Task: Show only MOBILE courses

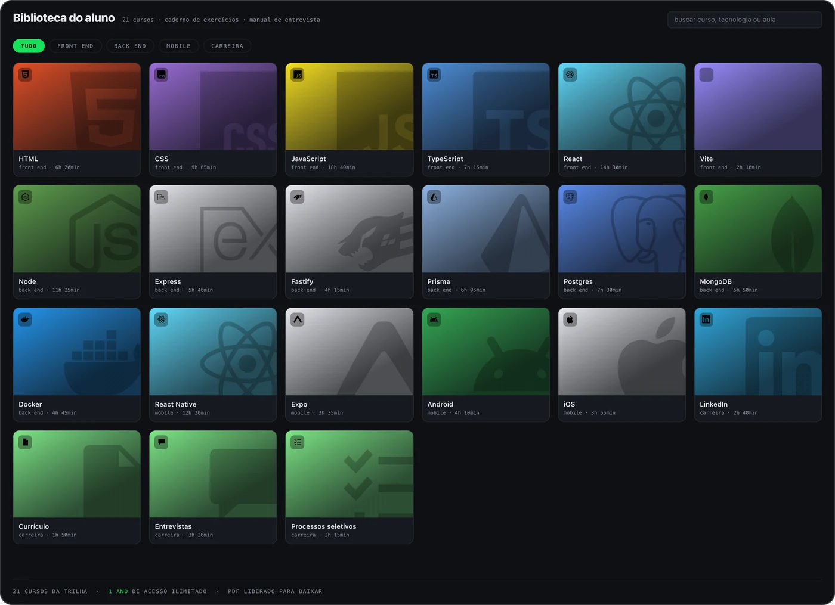Action: pyautogui.click(x=178, y=46)
